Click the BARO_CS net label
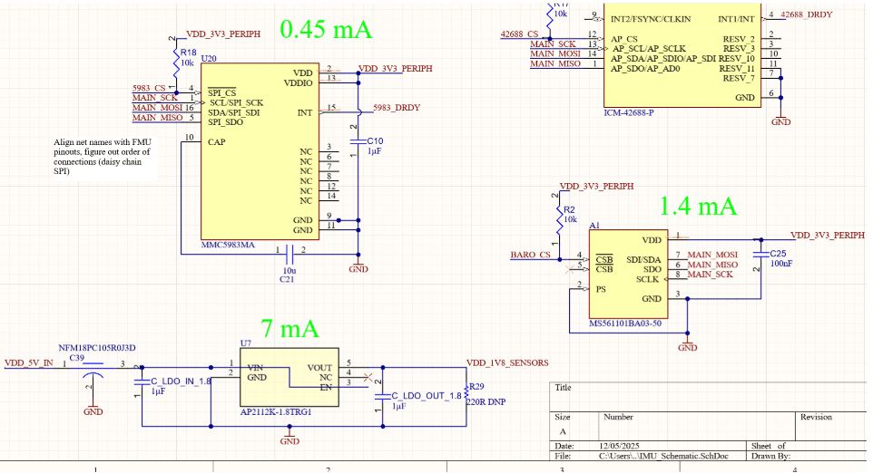 coord(530,255)
